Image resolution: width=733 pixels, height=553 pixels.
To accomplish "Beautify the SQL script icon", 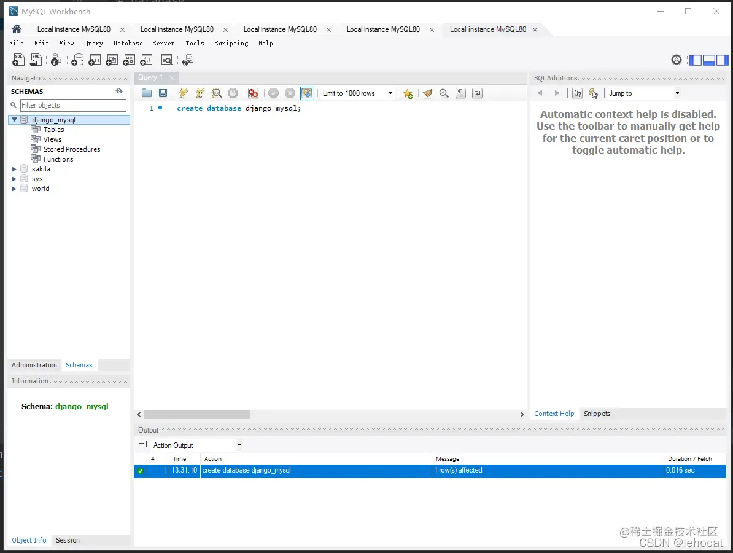I will click(427, 93).
